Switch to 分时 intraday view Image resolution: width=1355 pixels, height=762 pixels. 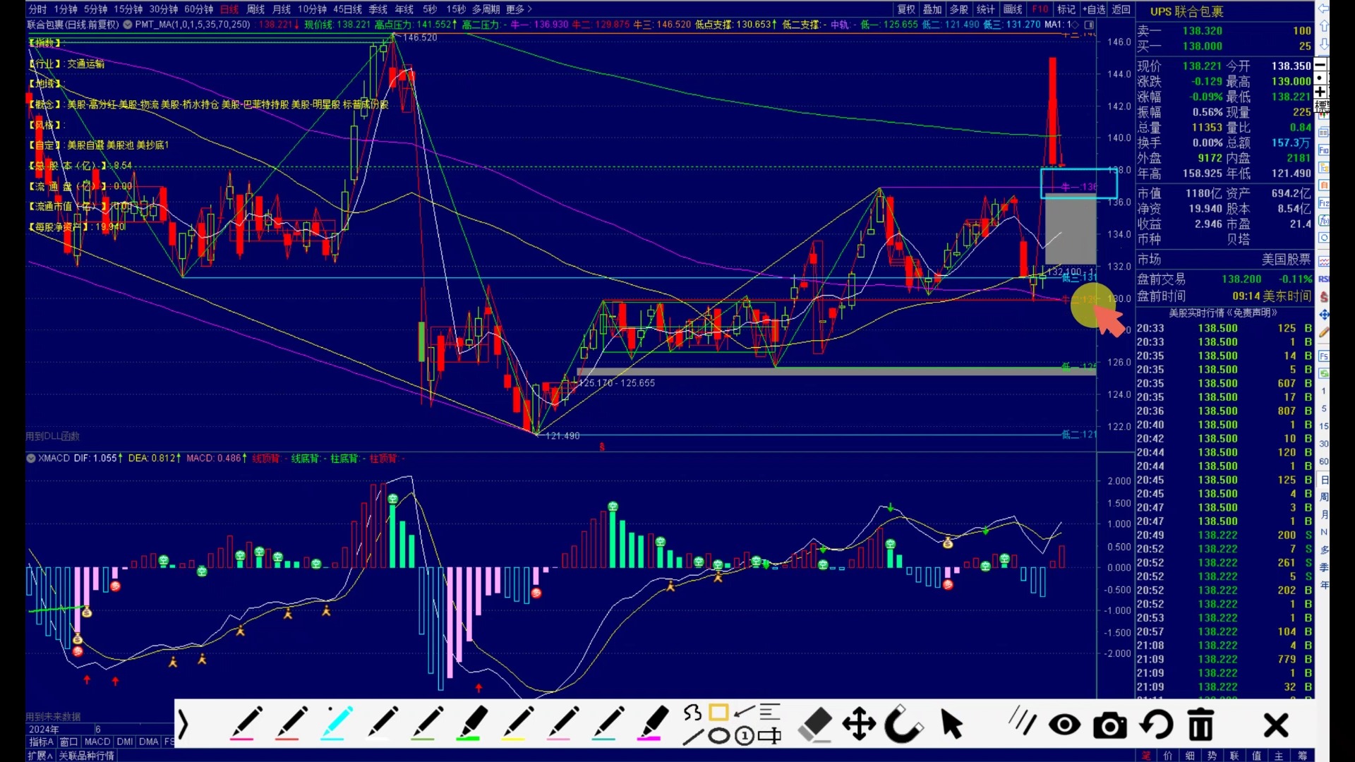point(37,9)
